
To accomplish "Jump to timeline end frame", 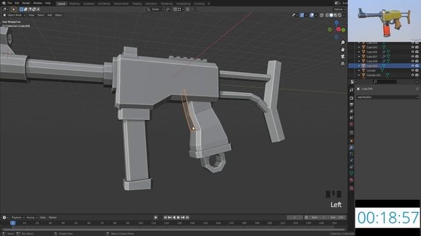I will tap(187, 218).
